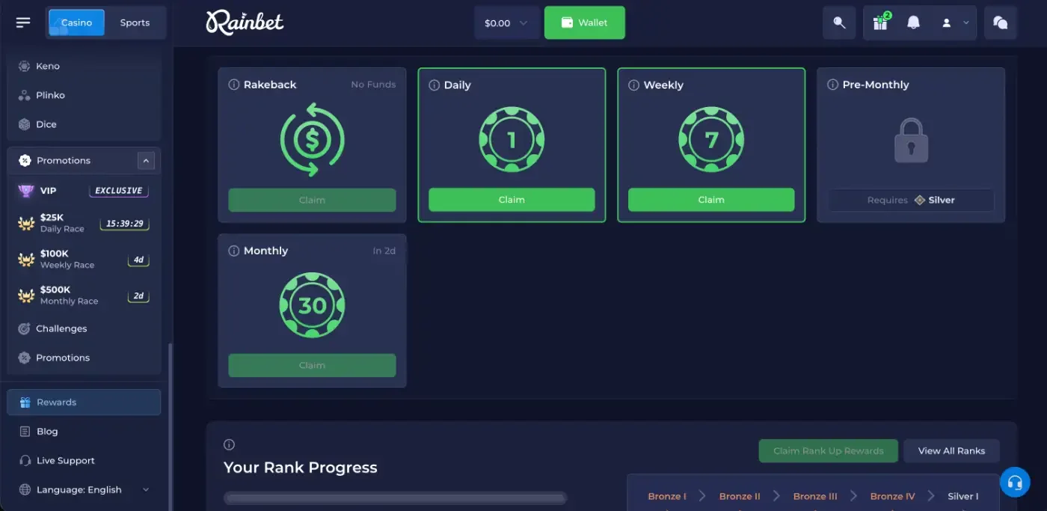Open the Plinko game menu item
Image resolution: width=1047 pixels, height=511 pixels.
[x=84, y=95]
